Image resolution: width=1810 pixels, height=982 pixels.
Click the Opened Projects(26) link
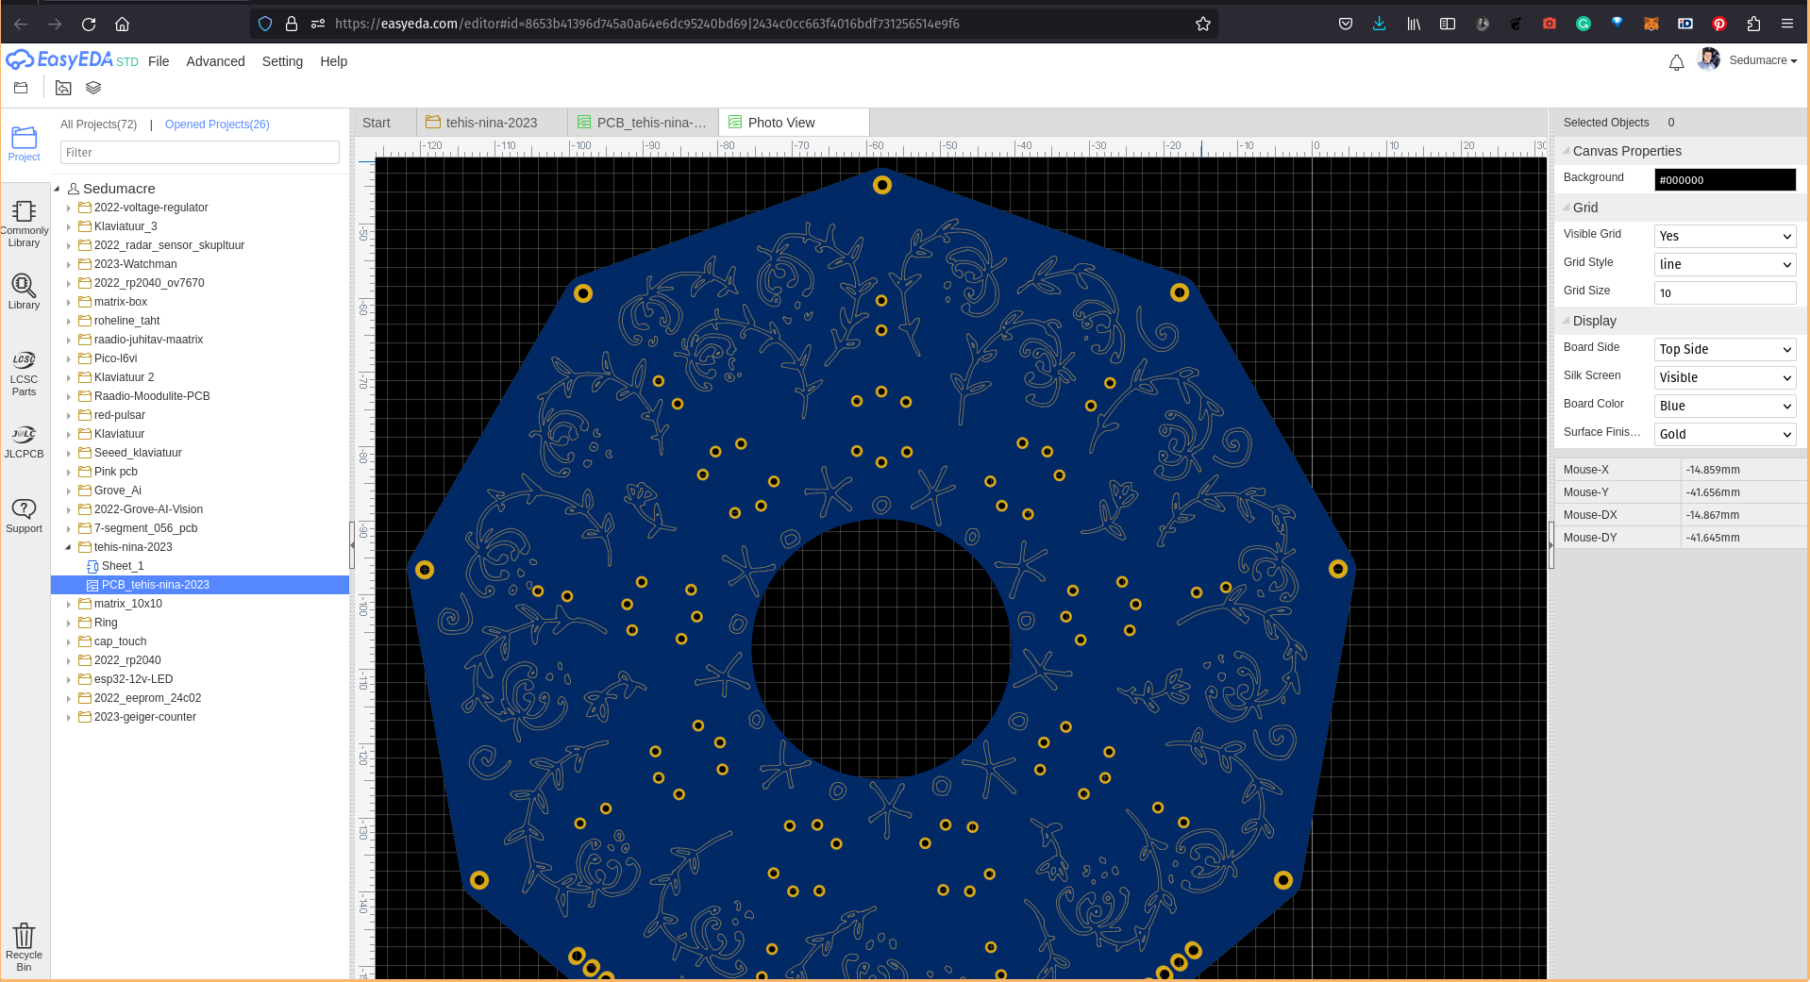point(217,125)
